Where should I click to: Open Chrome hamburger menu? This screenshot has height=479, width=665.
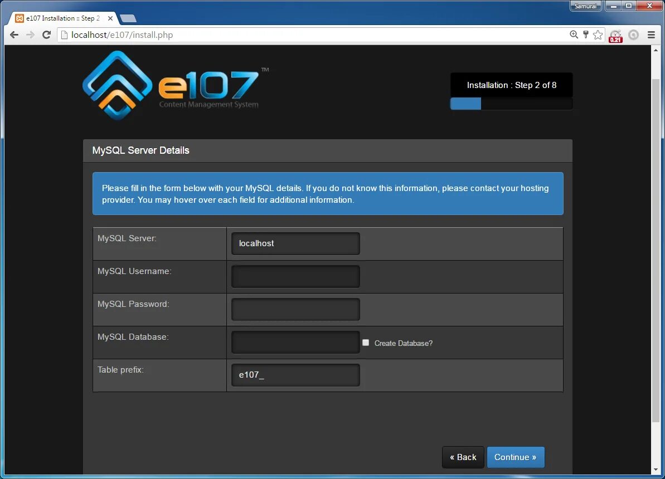point(652,35)
